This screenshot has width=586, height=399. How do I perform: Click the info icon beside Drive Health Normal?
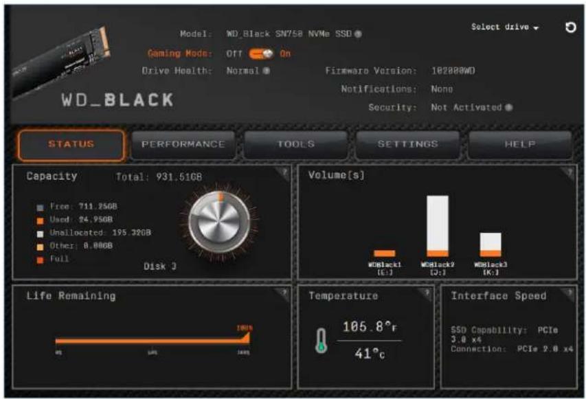[266, 71]
